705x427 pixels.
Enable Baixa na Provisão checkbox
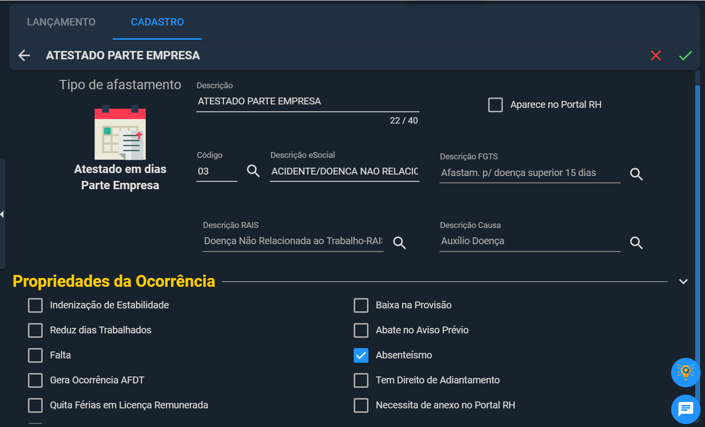[x=361, y=305]
